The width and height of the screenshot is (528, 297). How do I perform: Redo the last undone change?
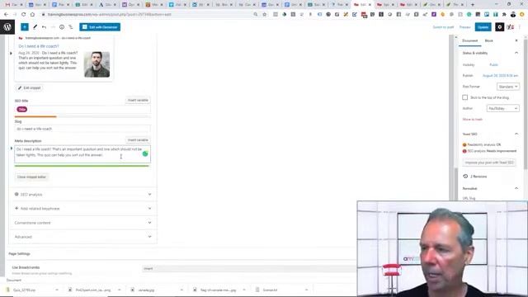coord(53,27)
